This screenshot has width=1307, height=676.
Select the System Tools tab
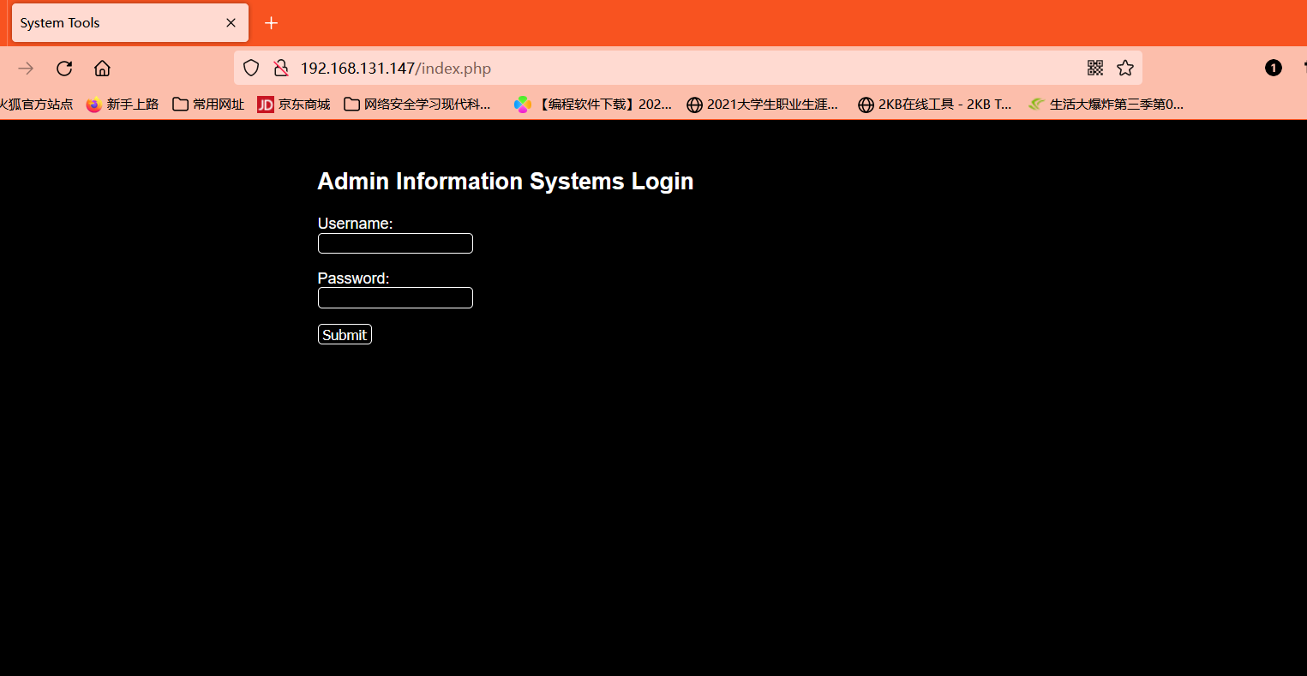[x=130, y=23]
